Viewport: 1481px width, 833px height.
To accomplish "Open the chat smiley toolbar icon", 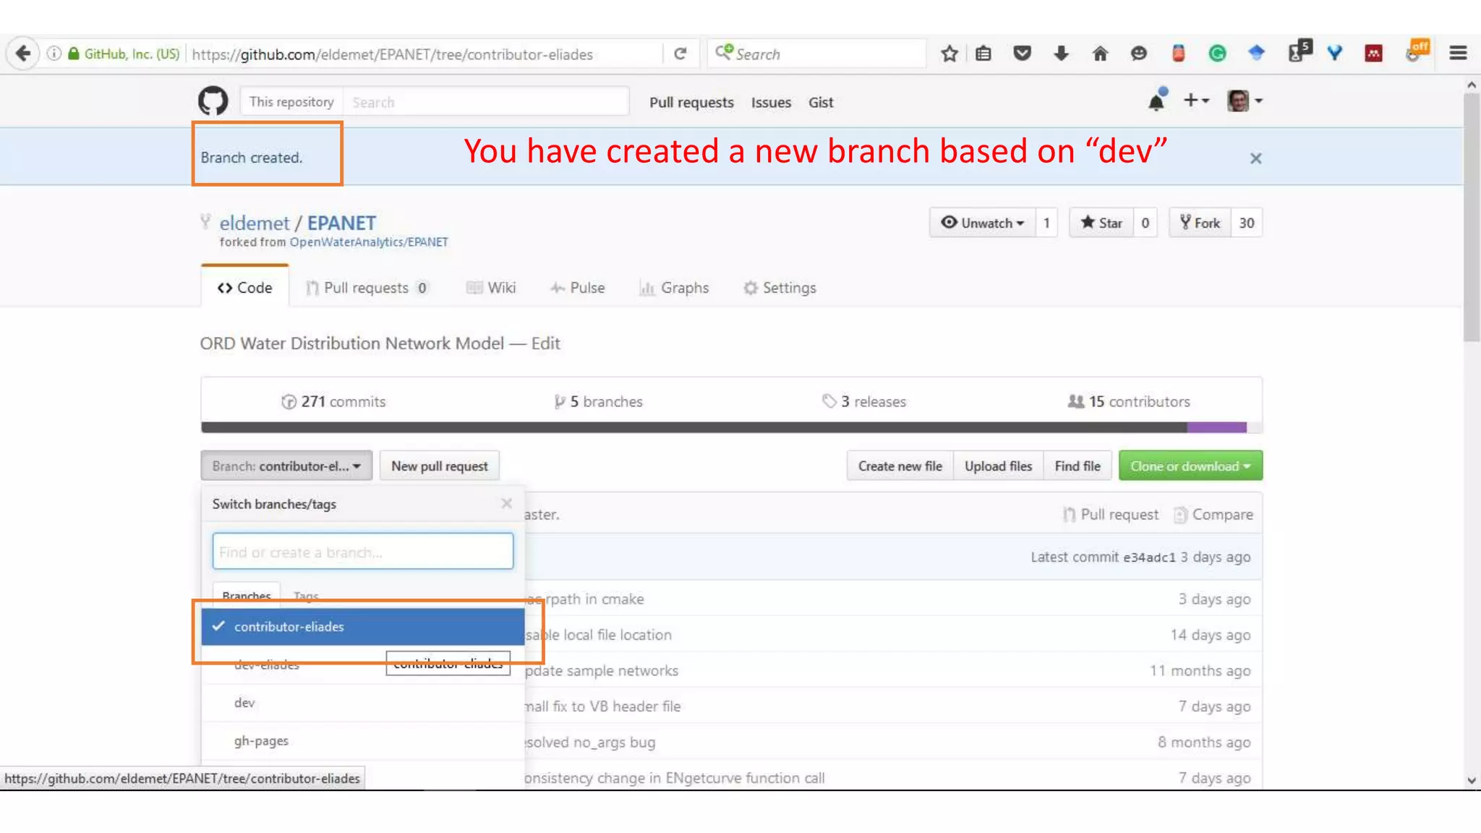I will click(x=1139, y=54).
